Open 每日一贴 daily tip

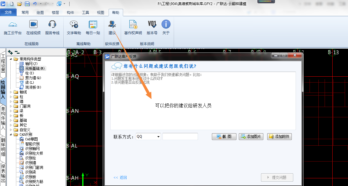[x=93, y=28]
